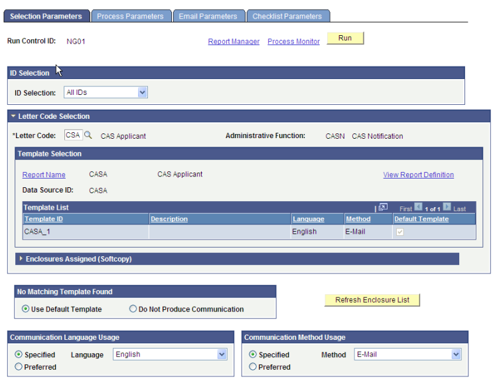
Task: Click the CASN Administrative Function code
Action: coord(335,136)
